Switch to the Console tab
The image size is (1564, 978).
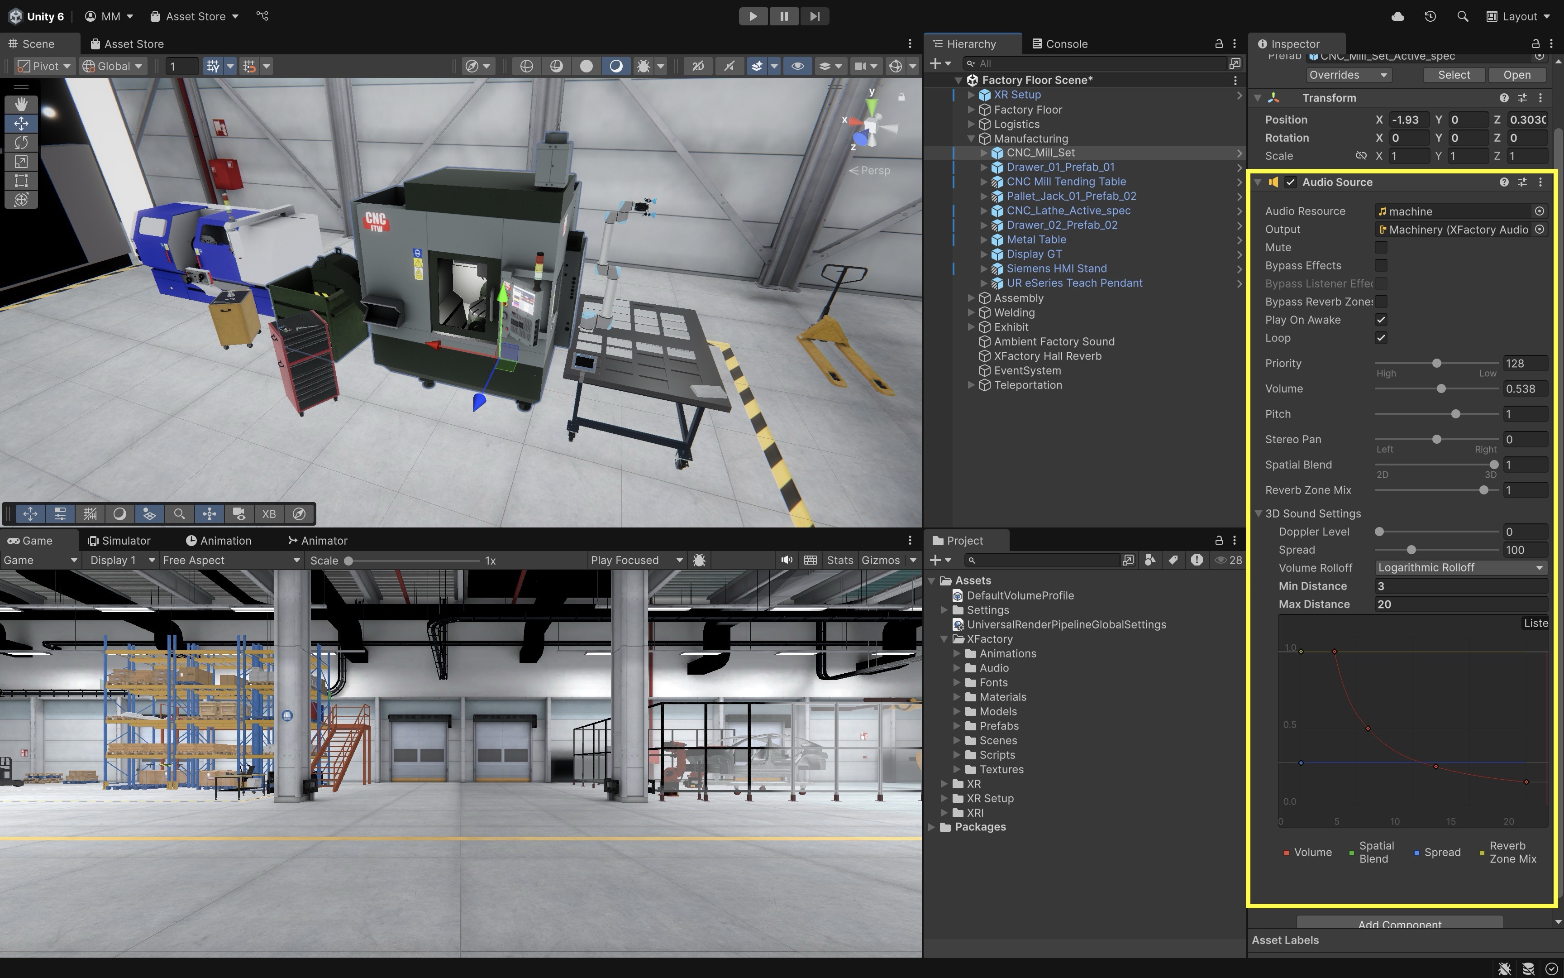[1060, 44]
